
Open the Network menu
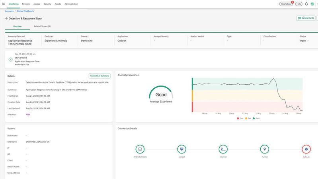[26, 4]
